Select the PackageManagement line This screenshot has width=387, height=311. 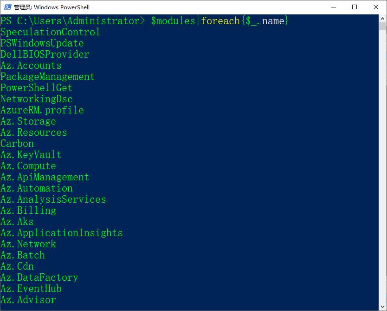pyautogui.click(x=47, y=76)
